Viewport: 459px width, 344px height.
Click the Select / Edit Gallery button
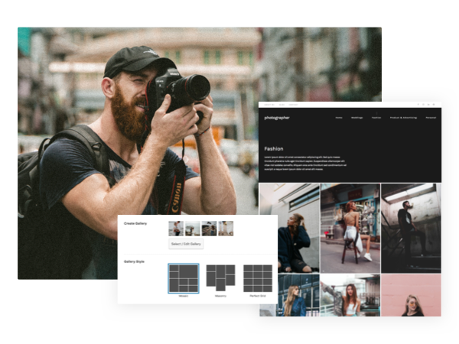click(x=186, y=244)
